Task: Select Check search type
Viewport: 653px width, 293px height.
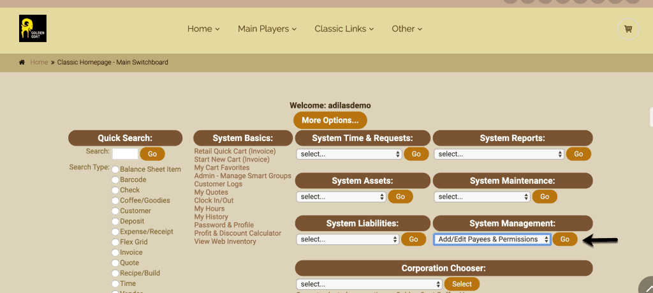Action: pyautogui.click(x=115, y=190)
